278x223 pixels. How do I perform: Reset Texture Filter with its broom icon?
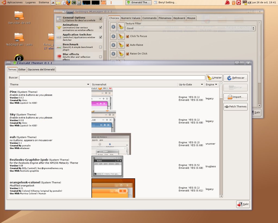(121, 27)
